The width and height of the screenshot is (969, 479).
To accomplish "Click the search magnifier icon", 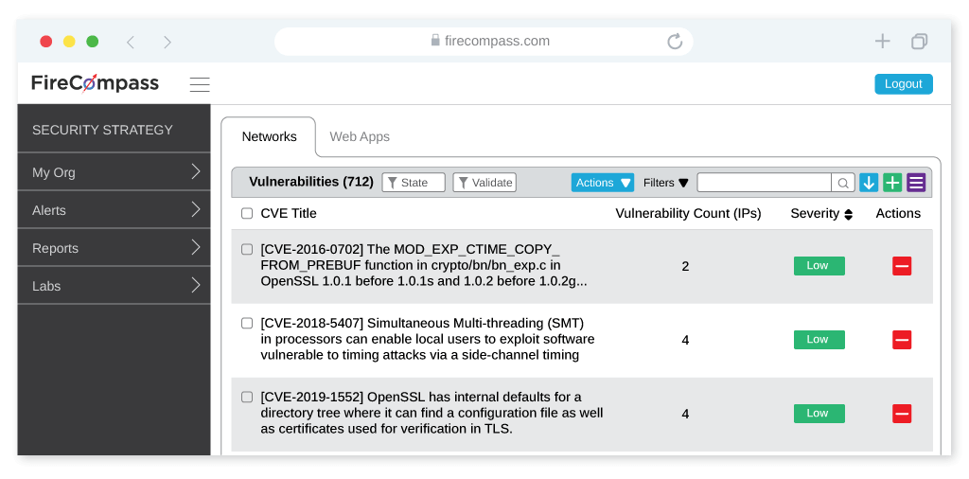I will click(843, 183).
